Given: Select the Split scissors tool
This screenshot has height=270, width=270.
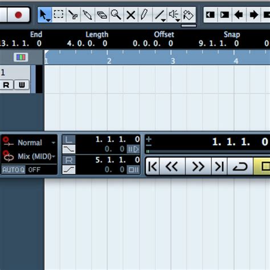Looking at the screenshot, I should tap(73, 15).
